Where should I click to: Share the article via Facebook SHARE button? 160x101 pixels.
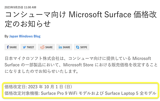coord(12,47)
